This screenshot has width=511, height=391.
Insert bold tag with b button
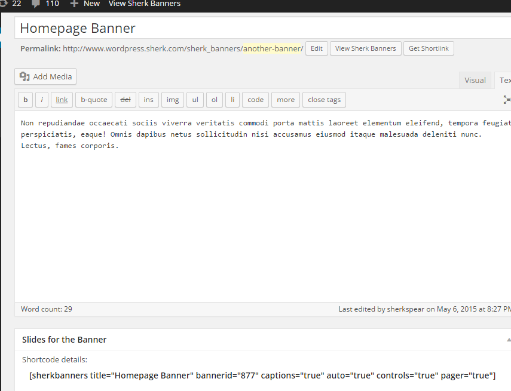click(x=25, y=100)
